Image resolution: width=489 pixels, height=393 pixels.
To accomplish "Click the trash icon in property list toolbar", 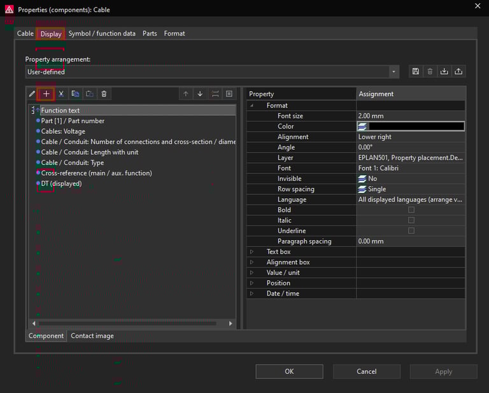I will [x=104, y=94].
